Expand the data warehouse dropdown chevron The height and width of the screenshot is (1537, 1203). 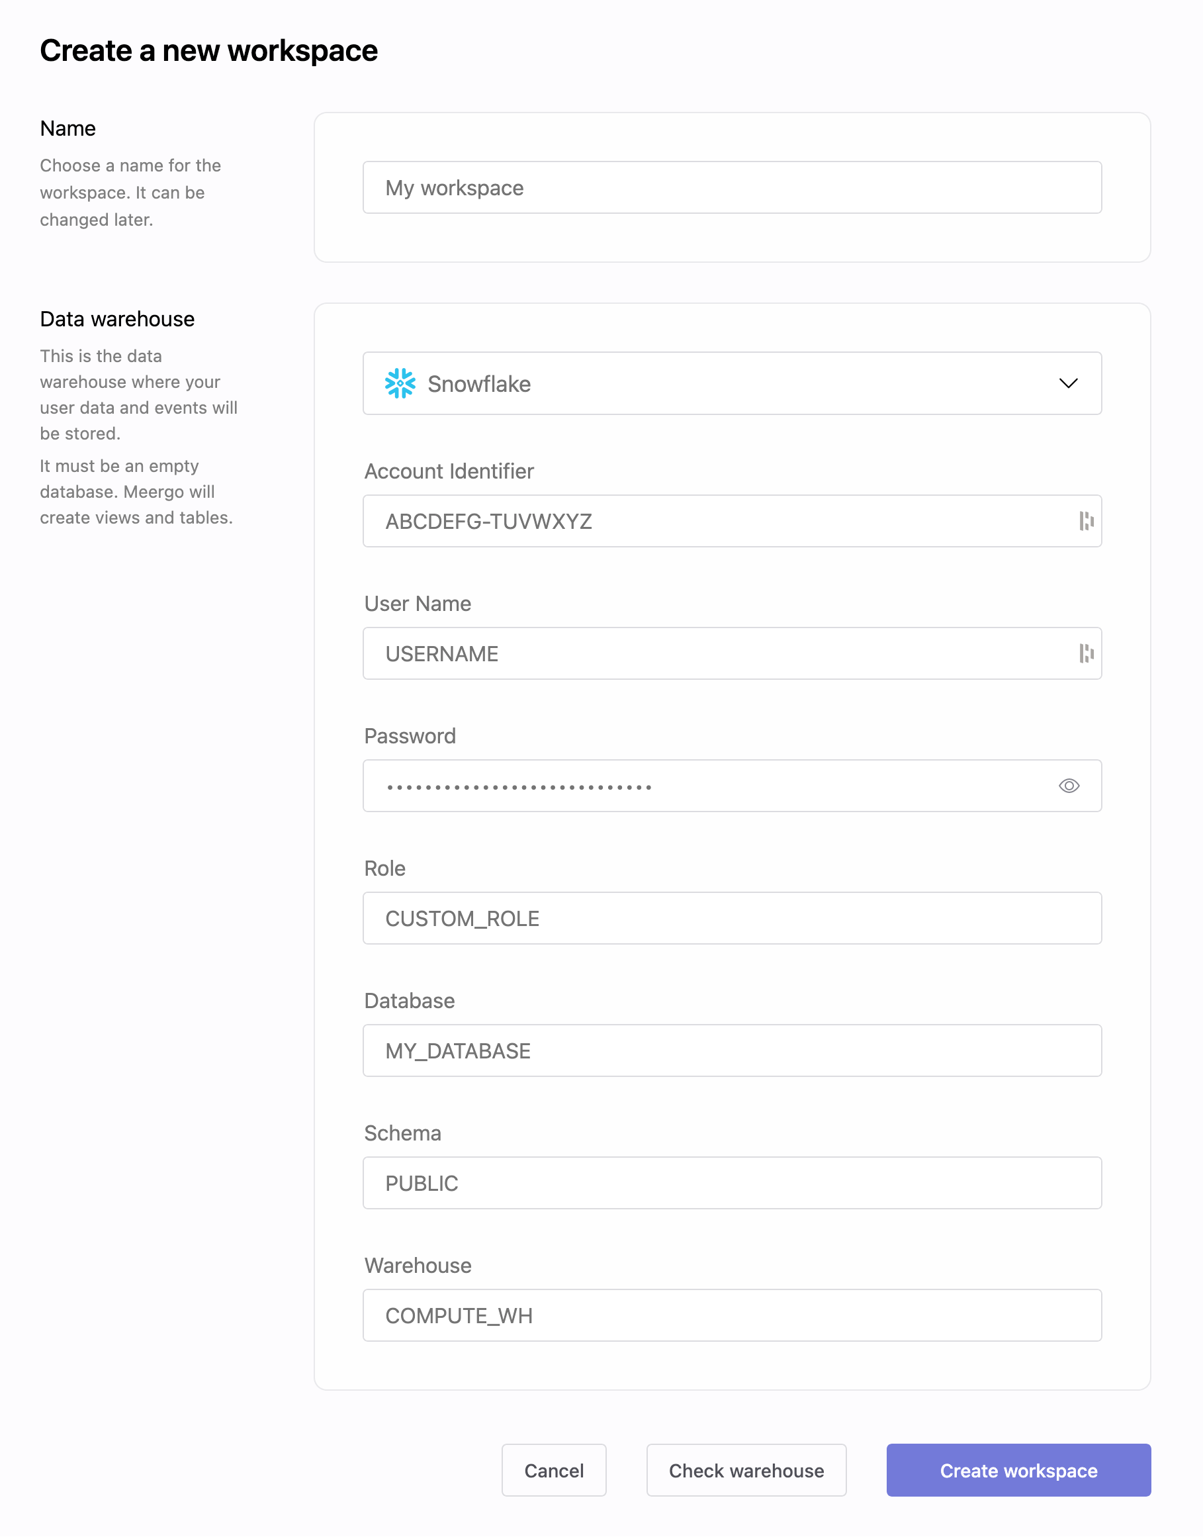tap(1068, 383)
